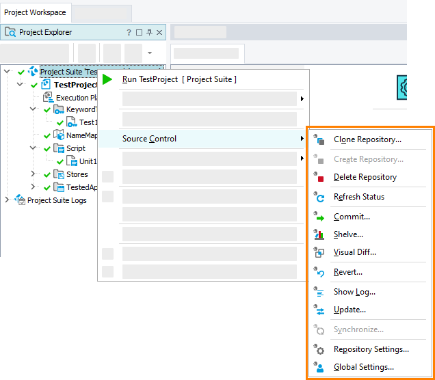Expand the Project Suite Logs node
The image size is (435, 380).
pos(7,200)
